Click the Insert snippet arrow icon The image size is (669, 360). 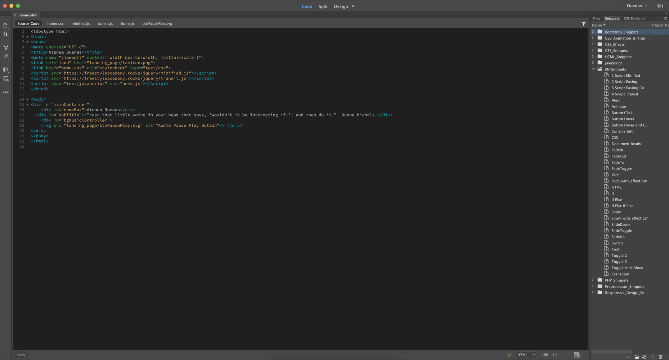(x=629, y=357)
